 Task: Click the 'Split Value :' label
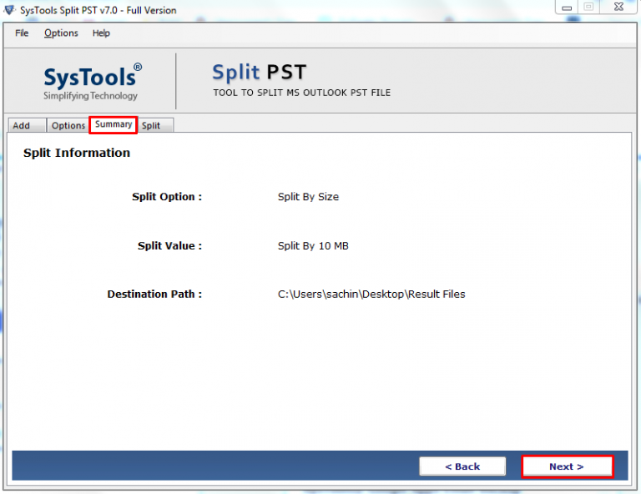point(169,245)
